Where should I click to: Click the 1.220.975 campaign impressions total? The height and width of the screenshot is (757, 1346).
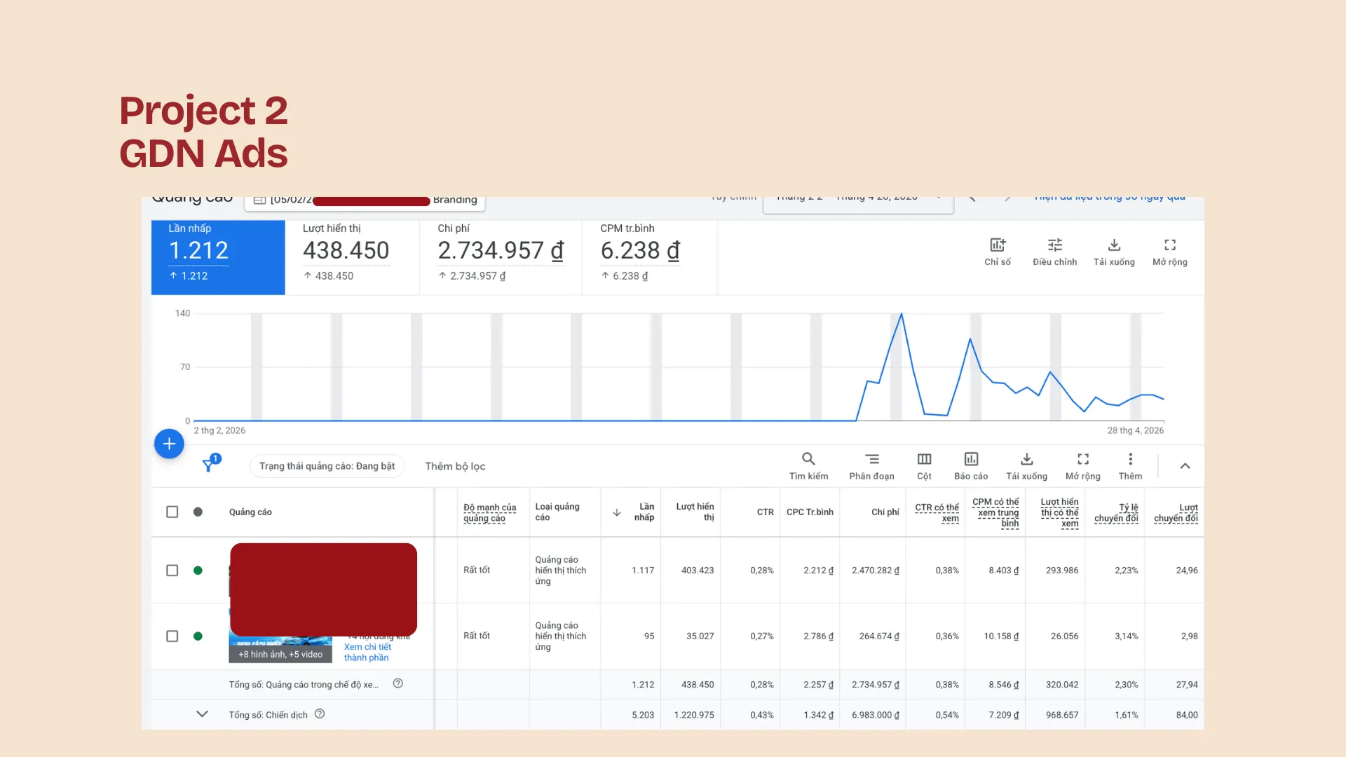pyautogui.click(x=694, y=715)
